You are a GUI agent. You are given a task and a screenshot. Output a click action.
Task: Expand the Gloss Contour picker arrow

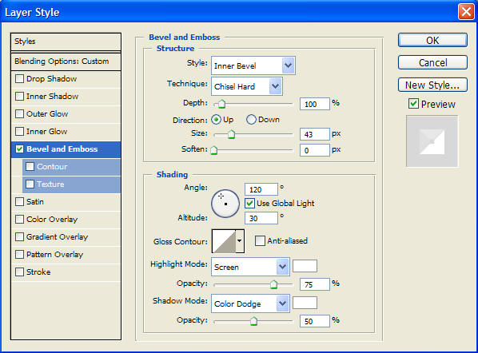240,241
